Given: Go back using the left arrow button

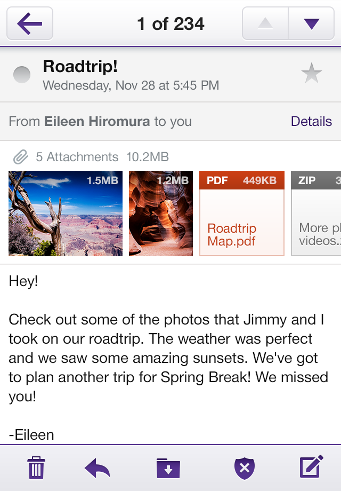Looking at the screenshot, I should coord(30,23).
